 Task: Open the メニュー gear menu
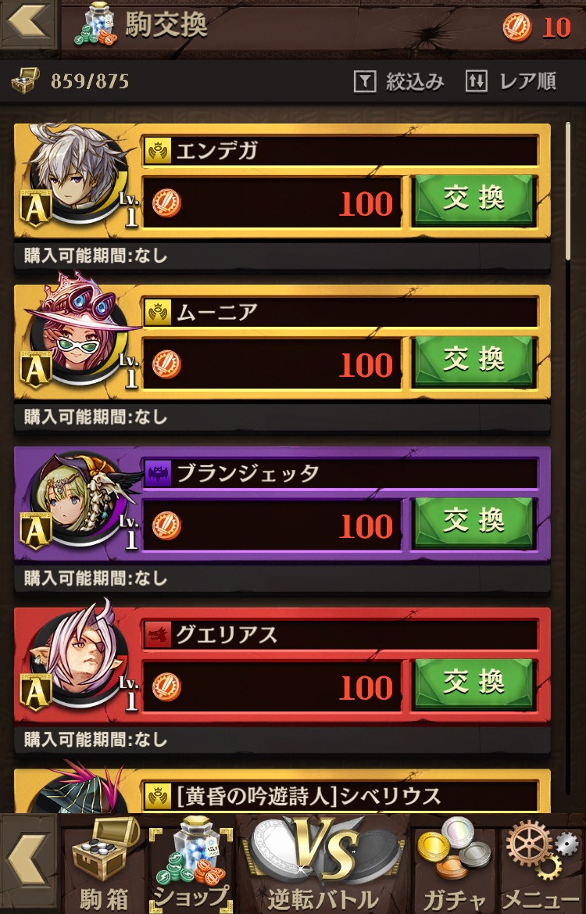[541, 864]
